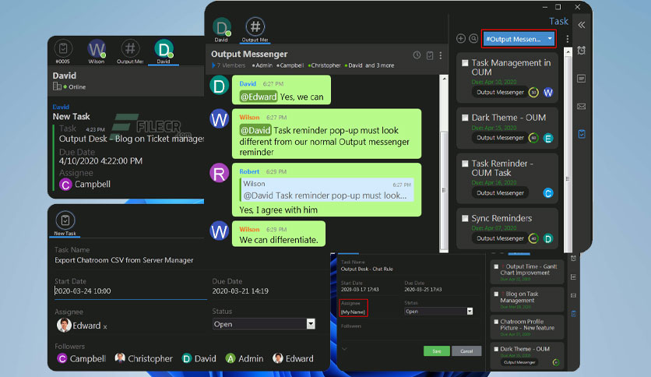Click the mail icon in the lower window sidebar
The width and height of the screenshot is (651, 377).
click(x=573, y=296)
